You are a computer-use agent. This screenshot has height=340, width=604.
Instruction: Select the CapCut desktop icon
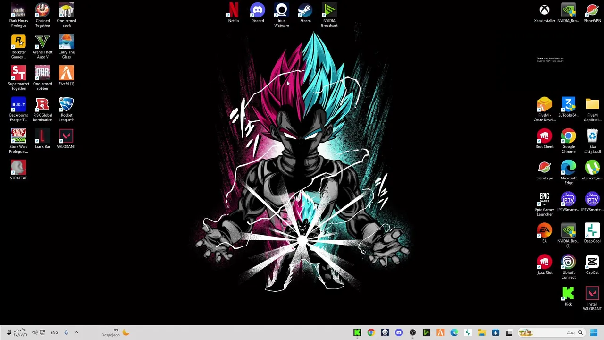coord(592,265)
